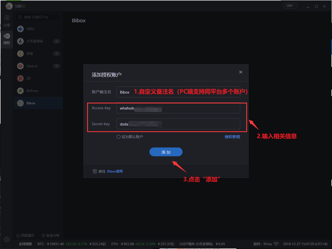Select 火币全球站 in platform list

(38, 41)
